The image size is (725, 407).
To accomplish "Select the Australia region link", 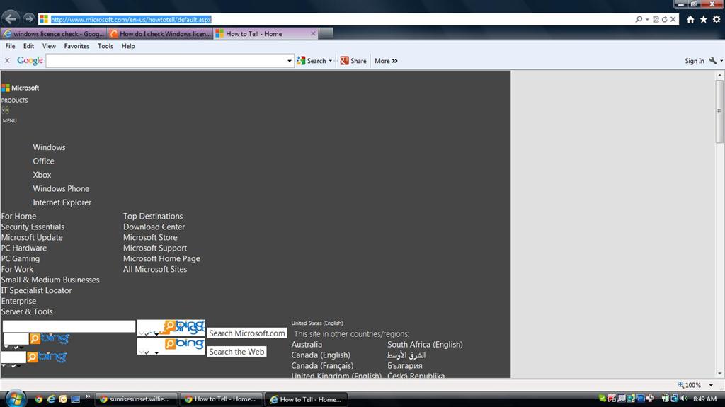I will coord(307,345).
